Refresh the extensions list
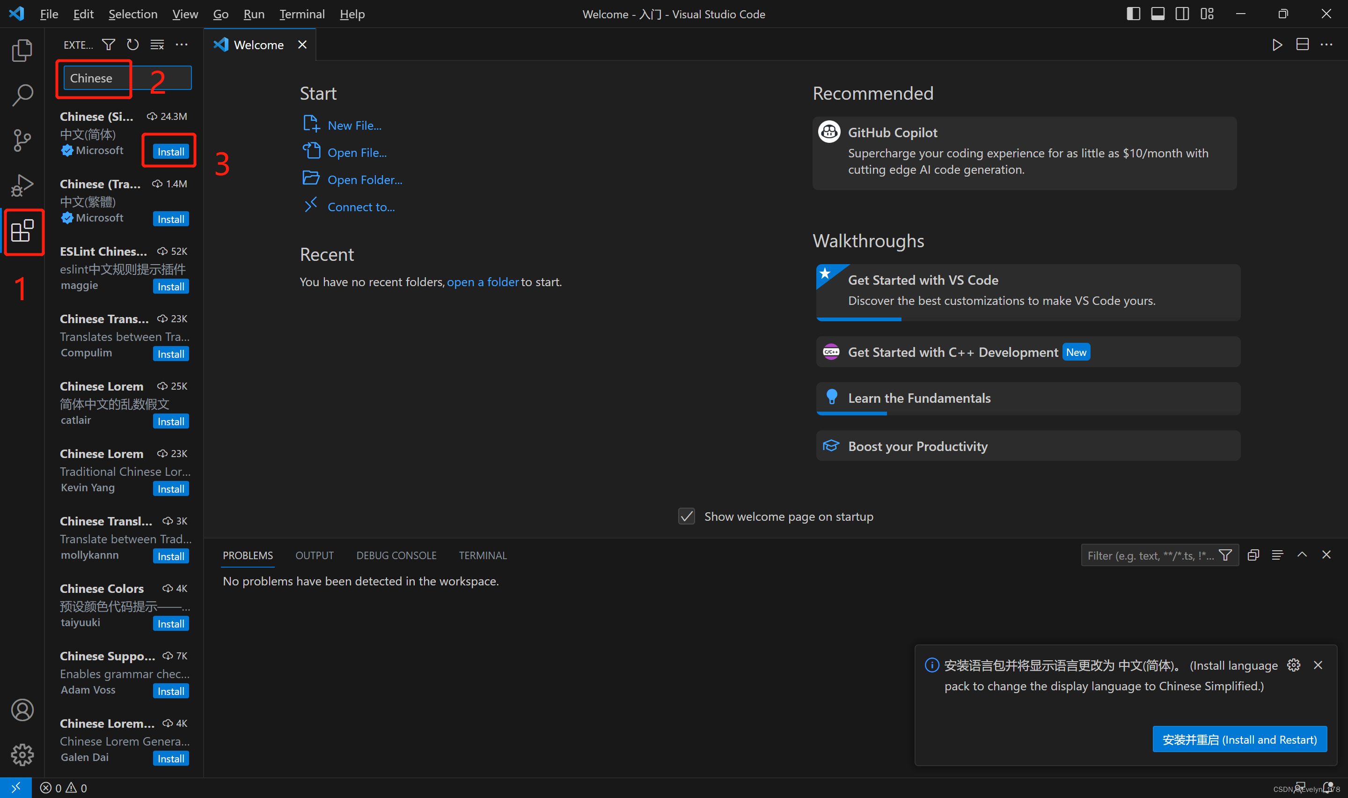The height and width of the screenshot is (798, 1348). point(132,44)
